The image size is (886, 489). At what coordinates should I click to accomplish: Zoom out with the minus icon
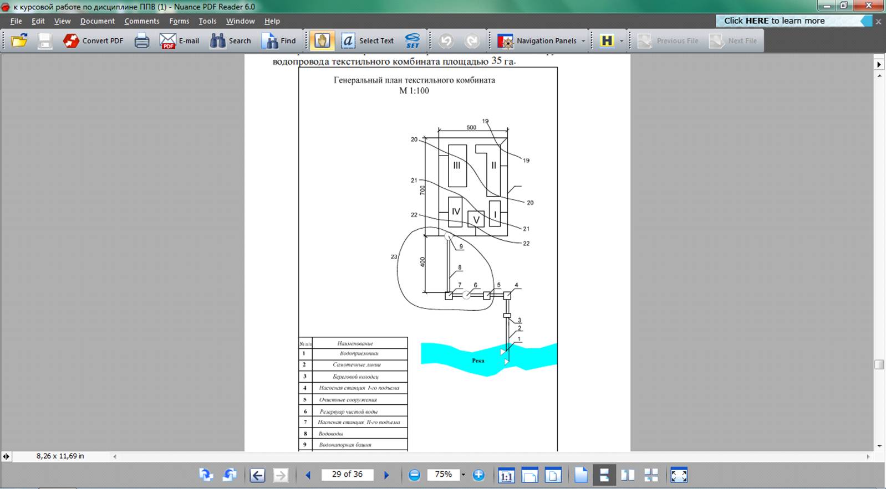(x=414, y=475)
